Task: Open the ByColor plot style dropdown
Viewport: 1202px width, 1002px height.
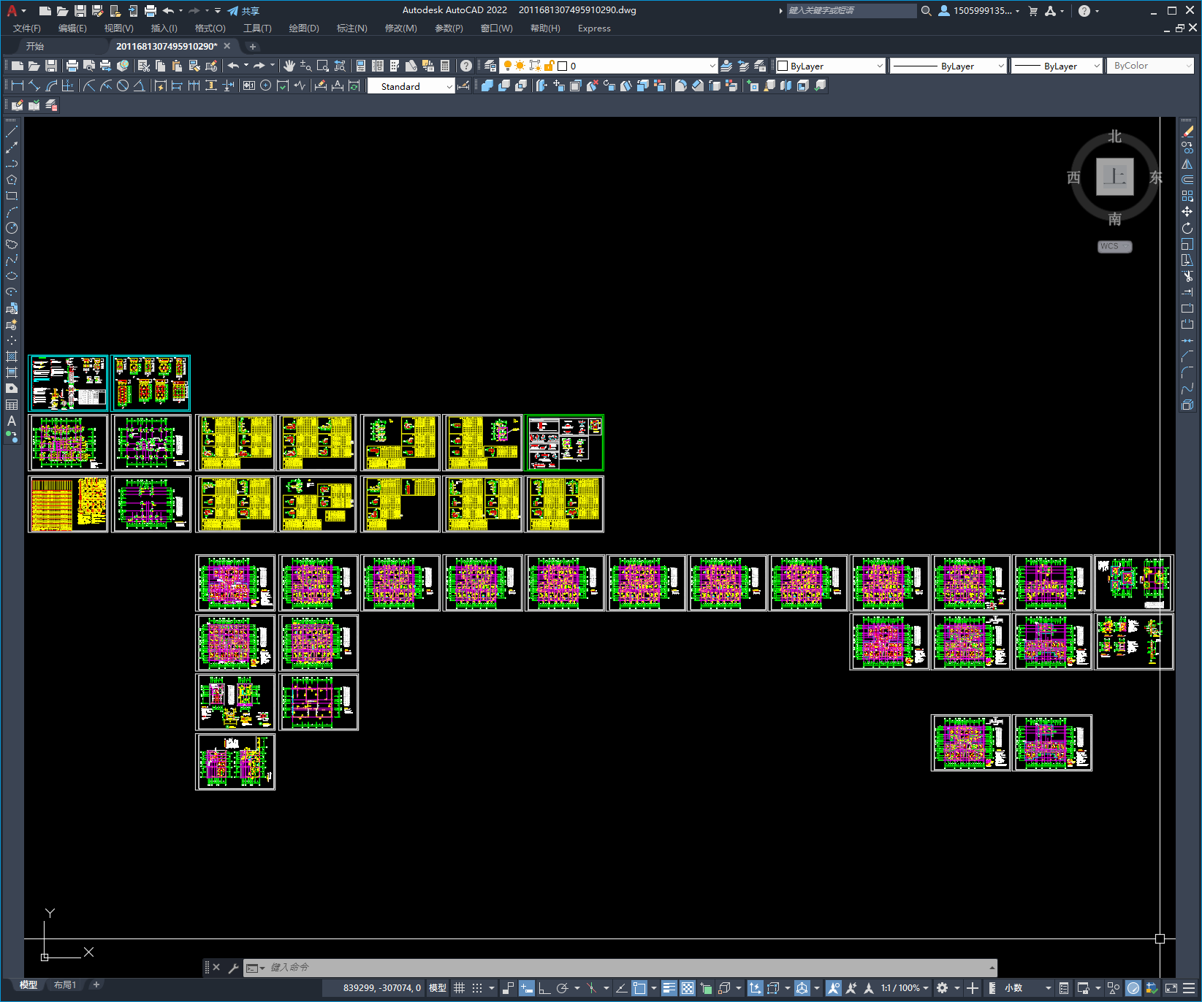Action: click(1151, 66)
